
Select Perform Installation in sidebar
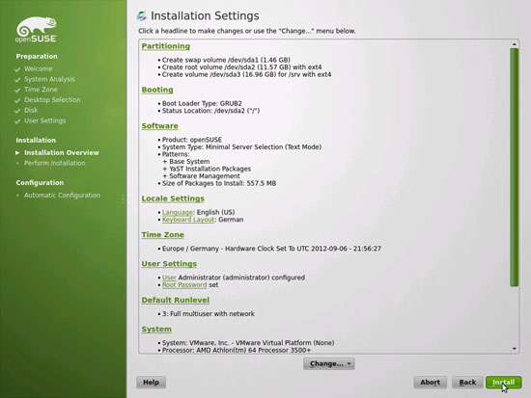54,163
